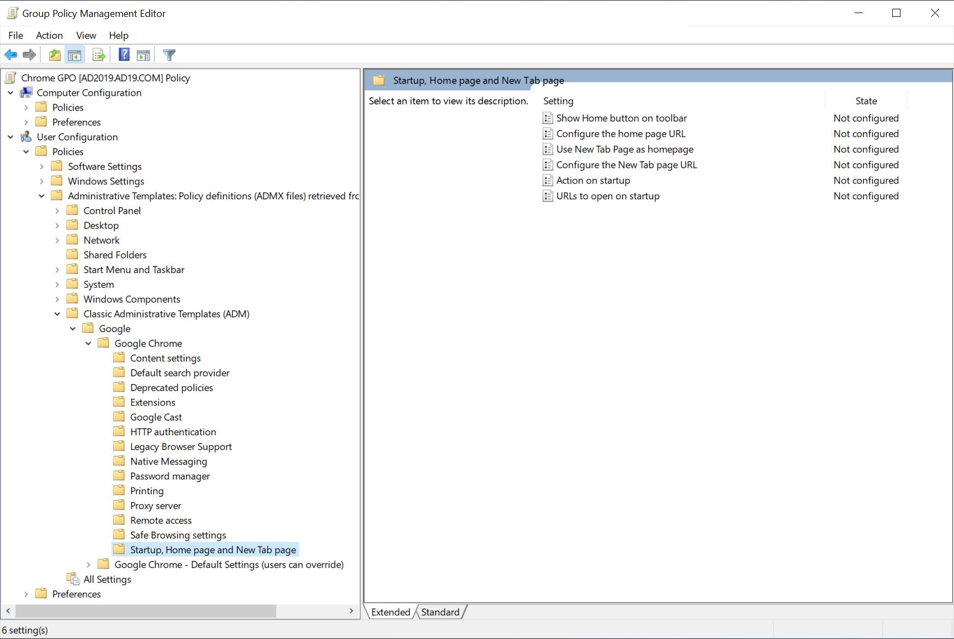
Task: Collapse the Google Chrome tree folder
Action: point(89,344)
